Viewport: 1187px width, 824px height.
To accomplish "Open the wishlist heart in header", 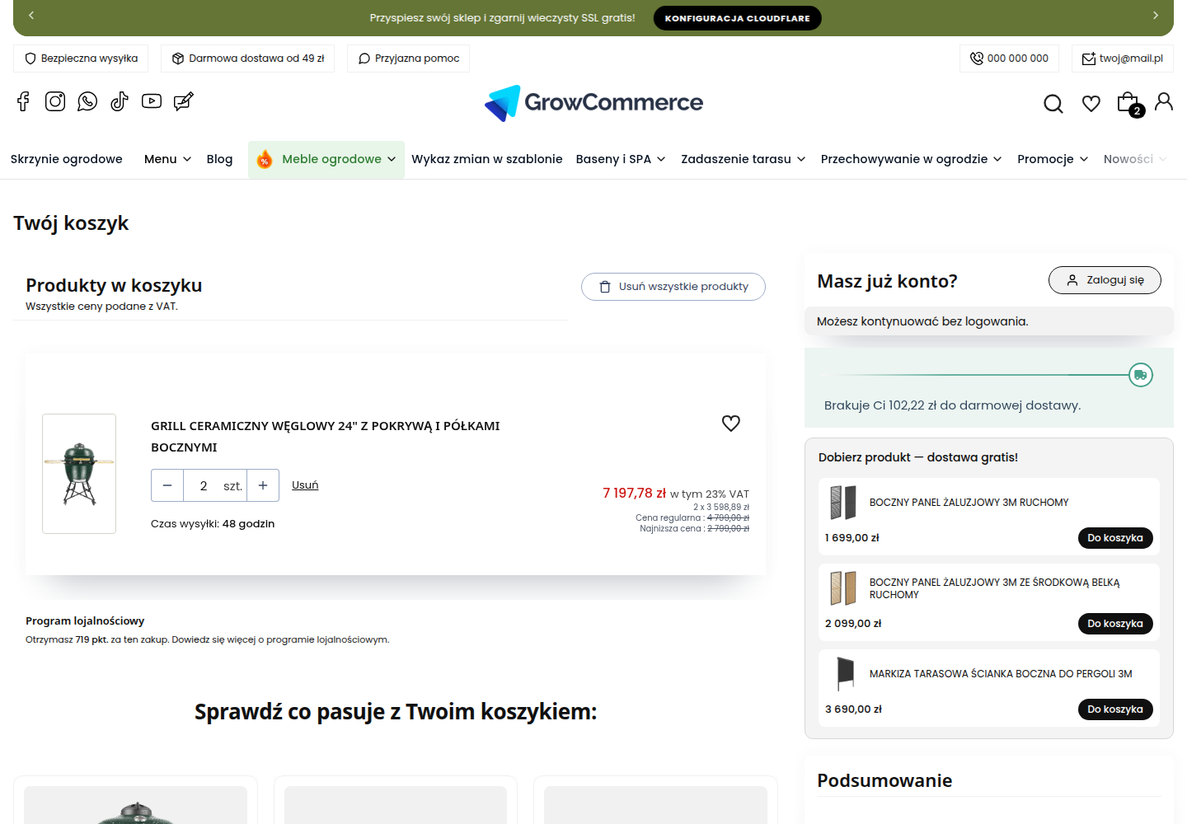I will tap(1091, 104).
